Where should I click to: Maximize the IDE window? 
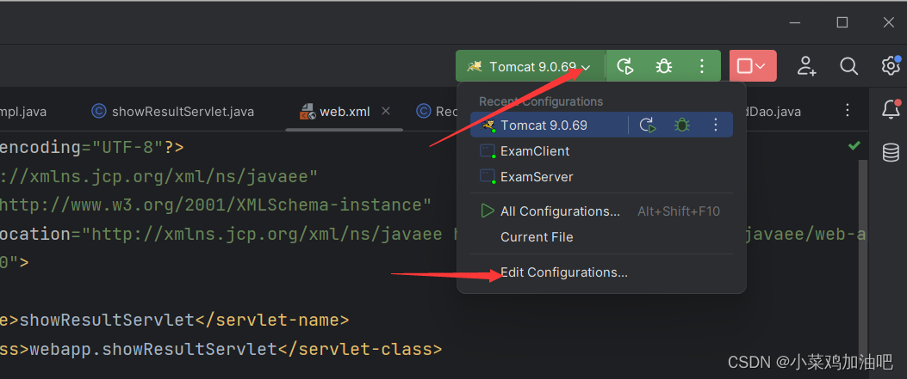[842, 22]
